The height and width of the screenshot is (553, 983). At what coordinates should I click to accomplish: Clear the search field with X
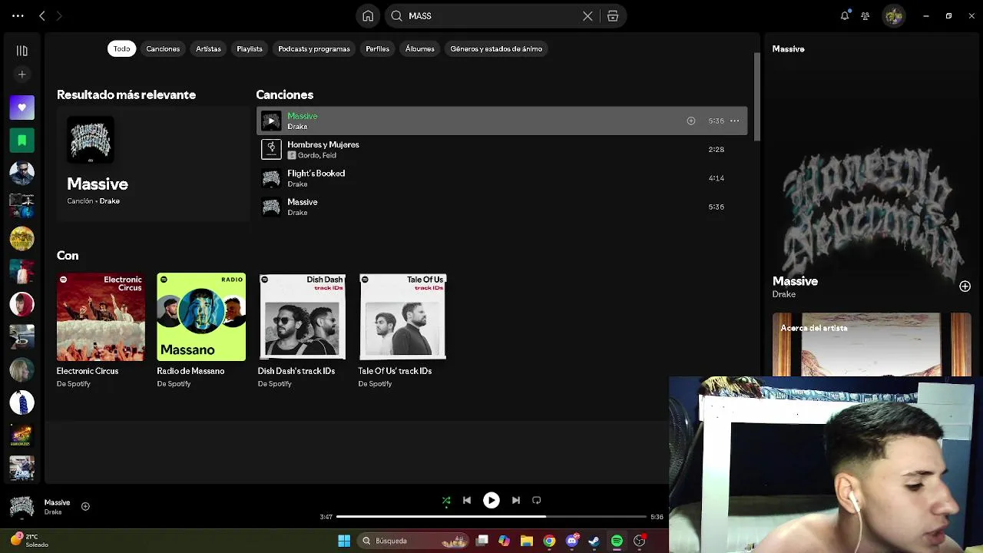pos(587,15)
